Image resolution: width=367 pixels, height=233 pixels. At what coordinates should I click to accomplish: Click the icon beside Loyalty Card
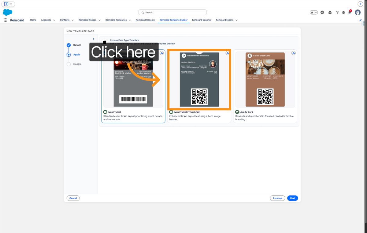237,112
